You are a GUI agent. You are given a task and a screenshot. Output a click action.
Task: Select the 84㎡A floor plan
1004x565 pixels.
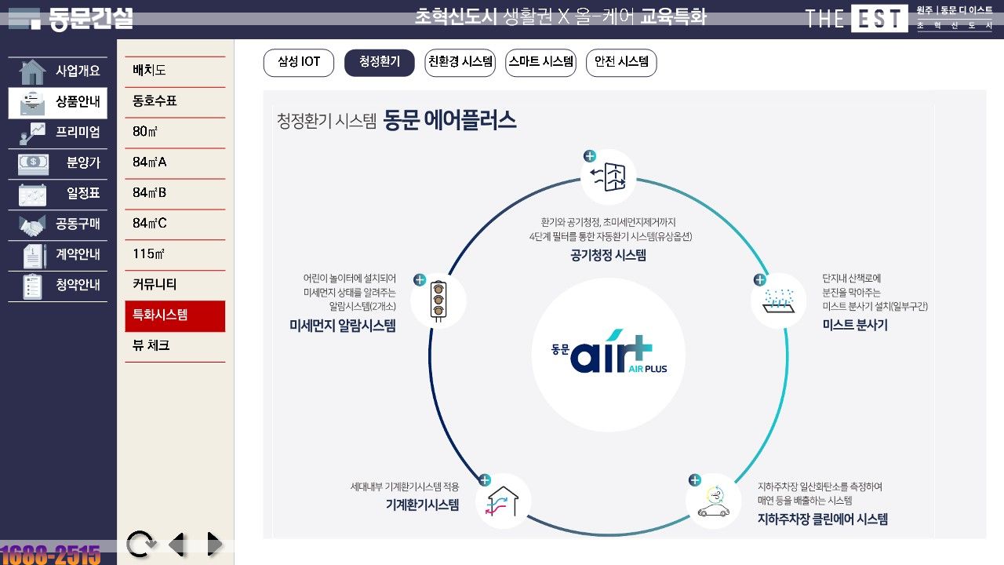(175, 163)
